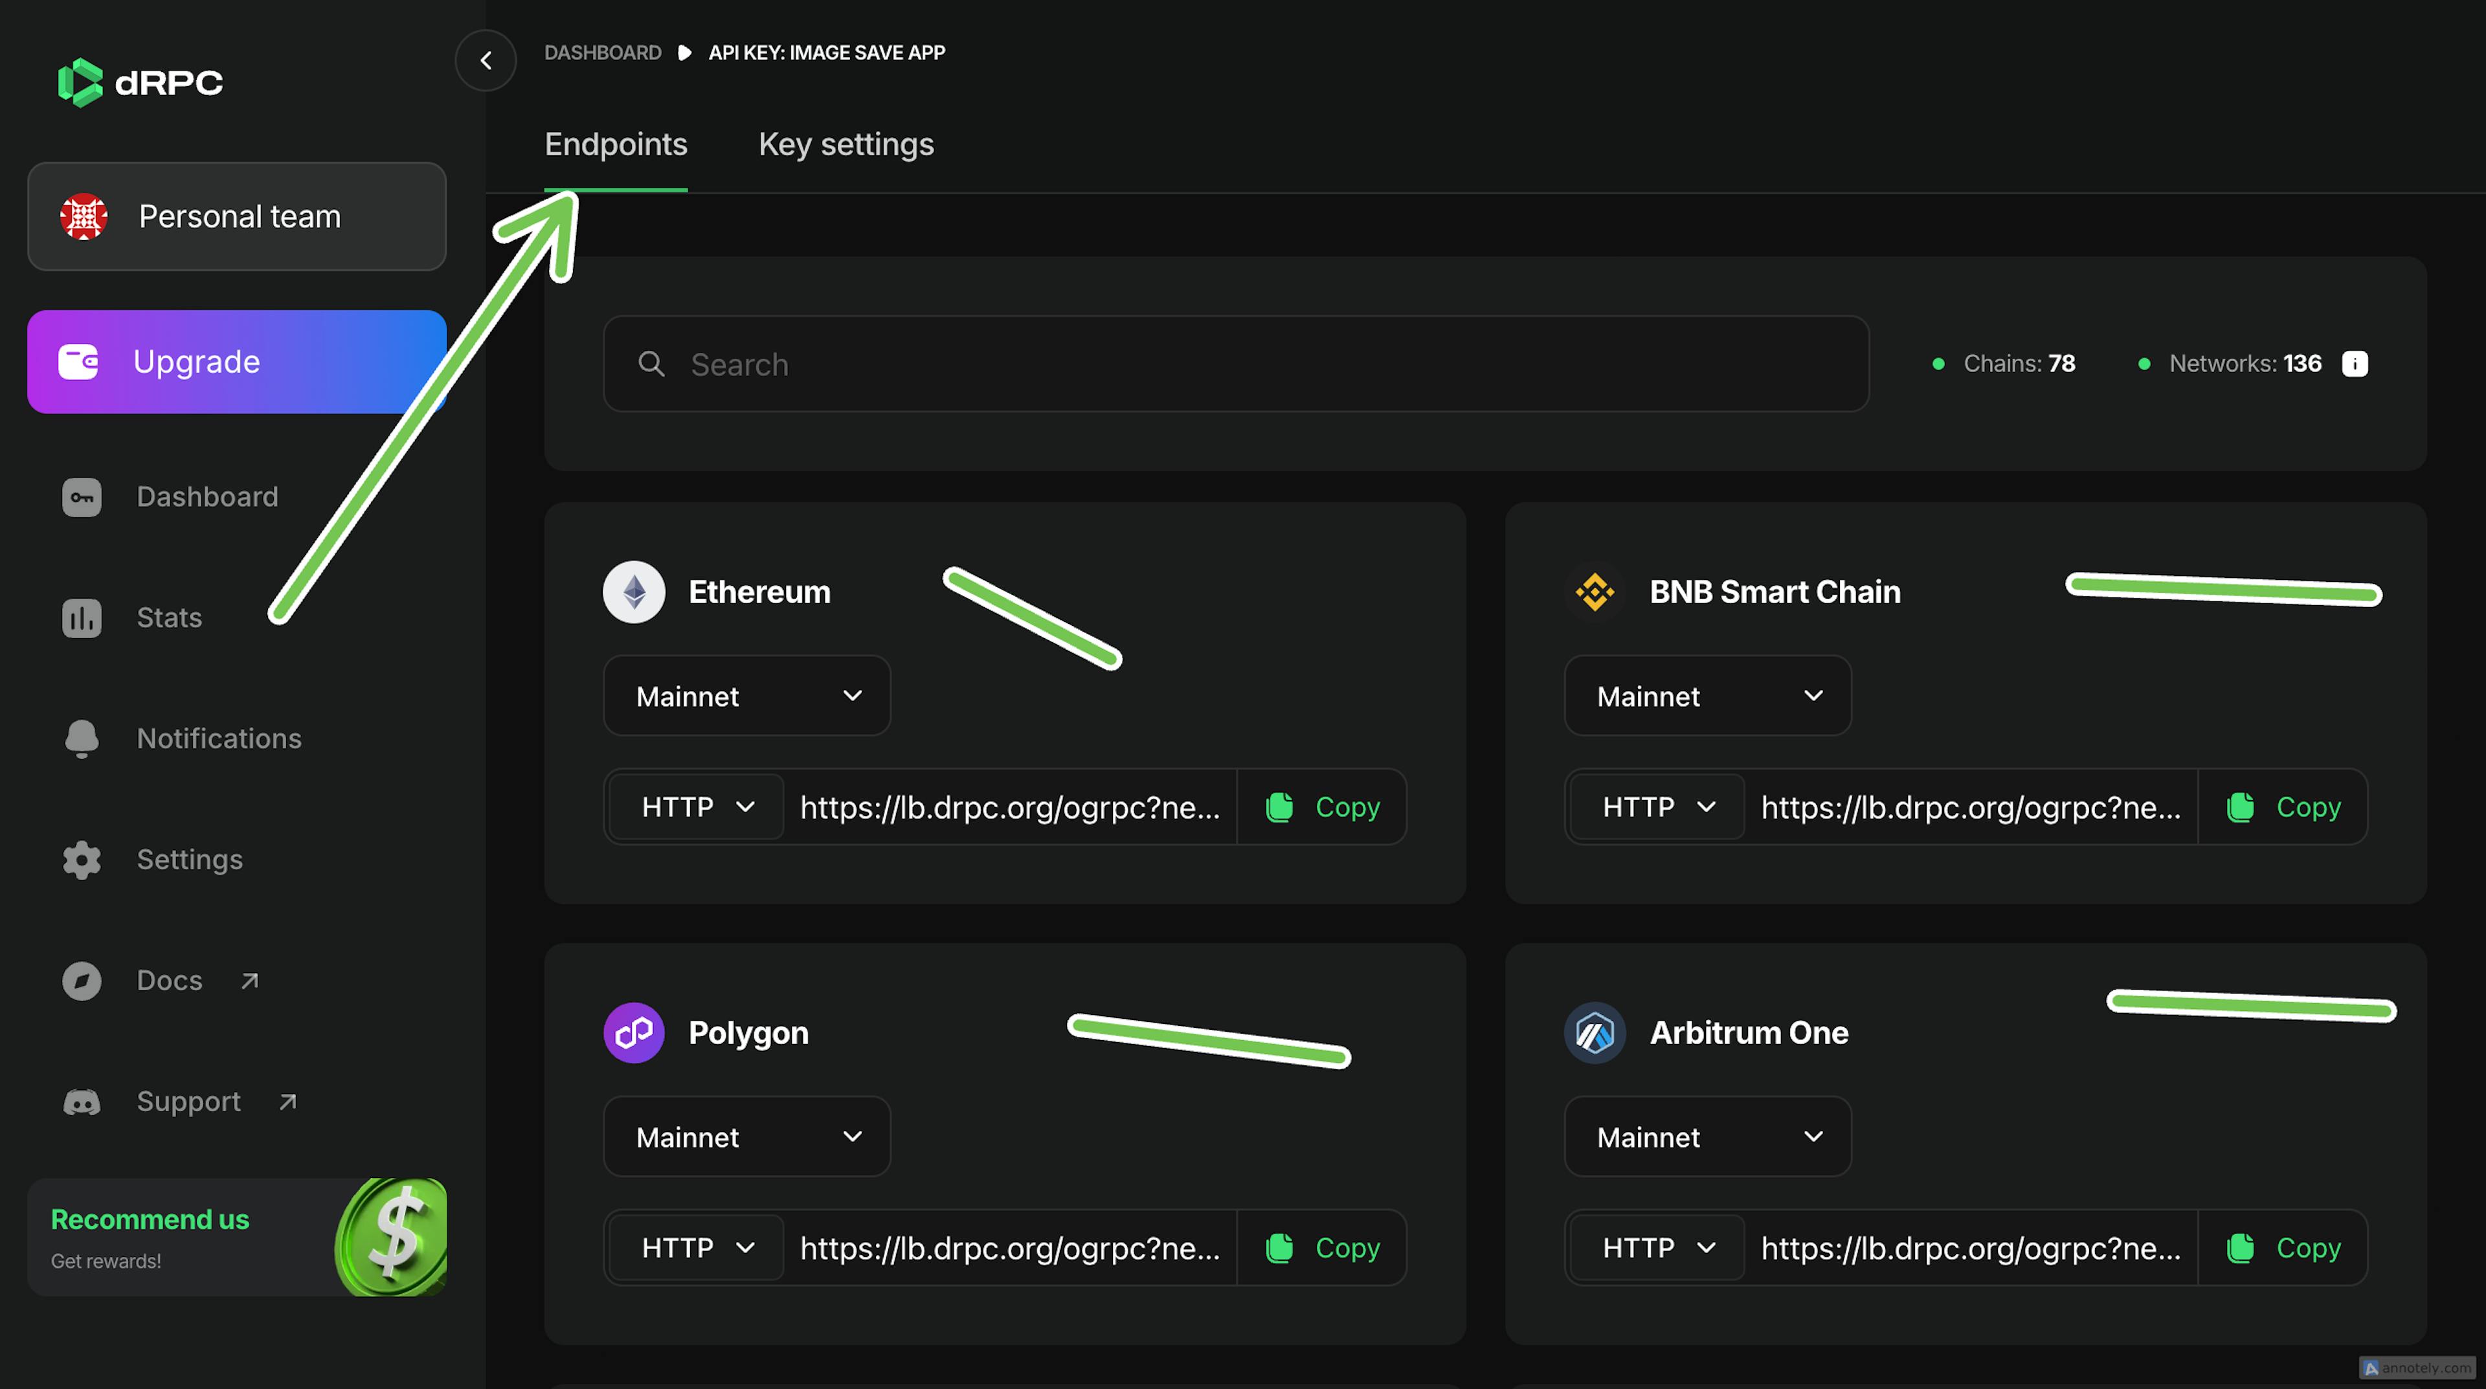
Task: Click the Arbitrum One endpoint URL field
Action: click(1971, 1247)
